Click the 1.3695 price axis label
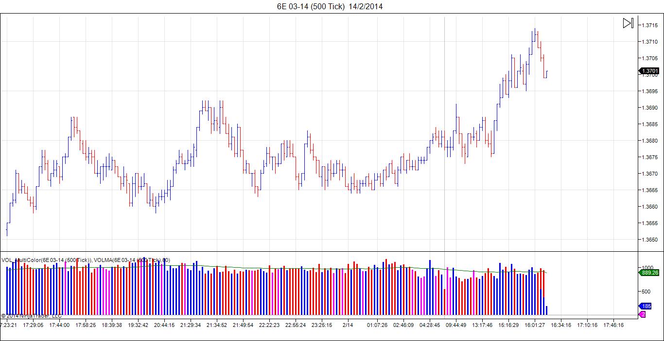 click(x=650, y=91)
